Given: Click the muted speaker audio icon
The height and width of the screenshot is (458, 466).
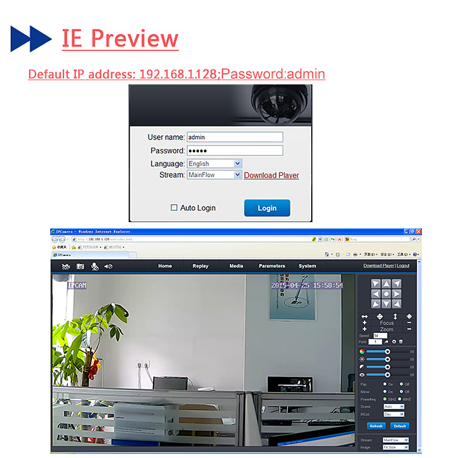Looking at the screenshot, I should [108, 266].
